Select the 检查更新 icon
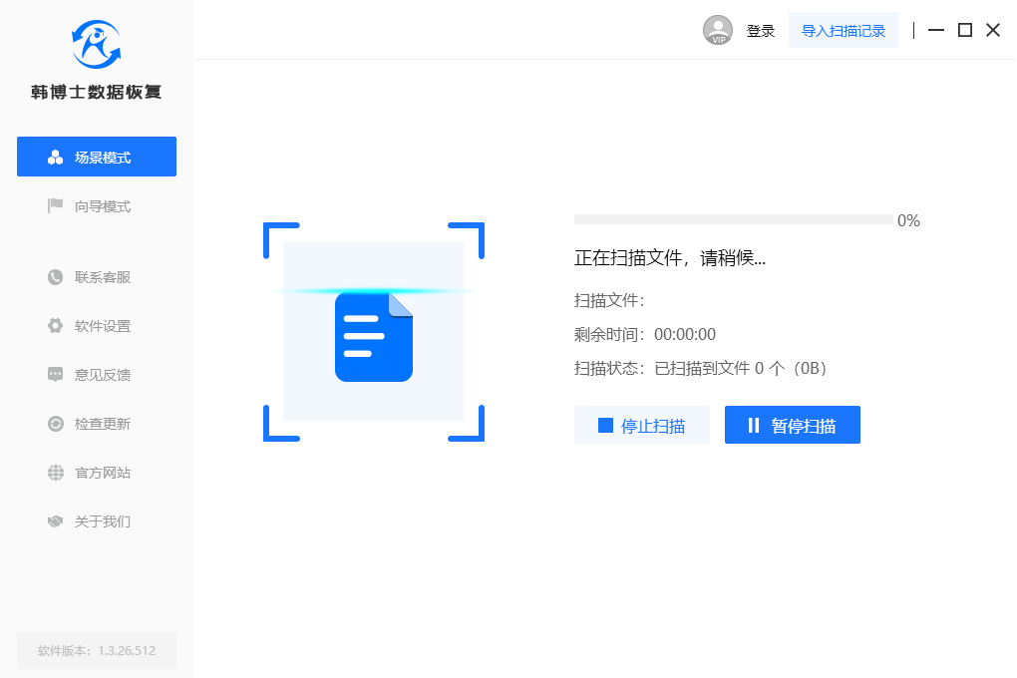The height and width of the screenshot is (678, 1017). point(55,423)
